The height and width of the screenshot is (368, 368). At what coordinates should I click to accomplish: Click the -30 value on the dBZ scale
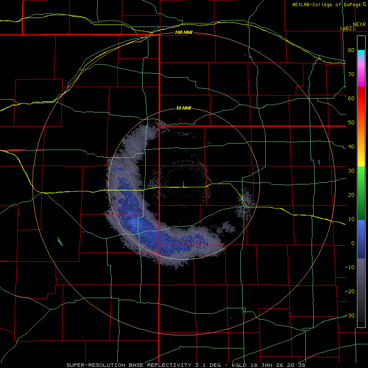pyautogui.click(x=350, y=316)
